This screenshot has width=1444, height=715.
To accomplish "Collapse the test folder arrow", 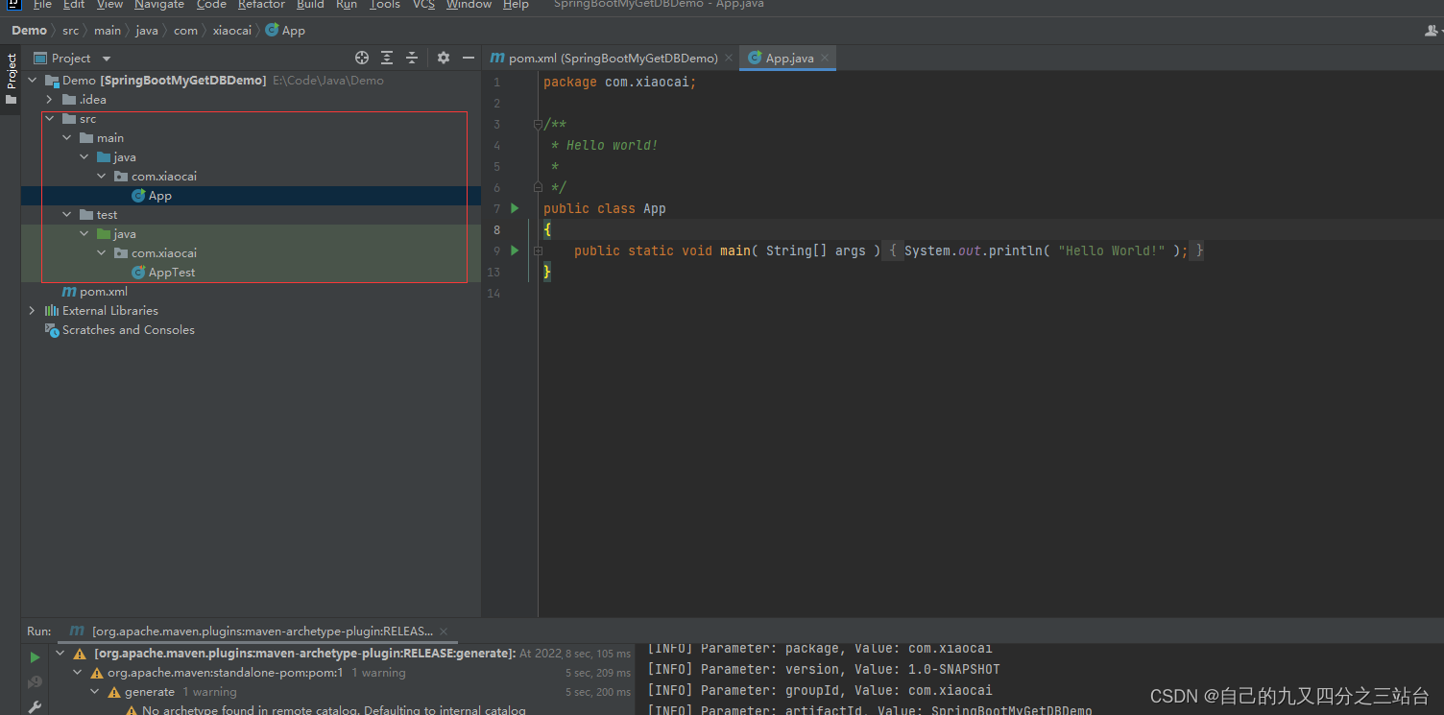I will click(67, 215).
